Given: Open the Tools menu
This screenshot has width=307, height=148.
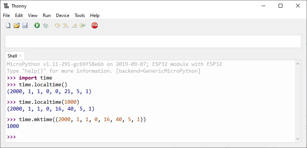Looking at the screenshot, I should point(80,16).
